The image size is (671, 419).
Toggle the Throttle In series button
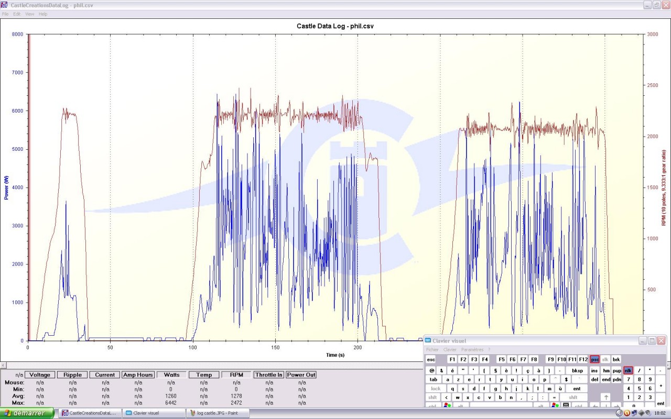[269, 374]
